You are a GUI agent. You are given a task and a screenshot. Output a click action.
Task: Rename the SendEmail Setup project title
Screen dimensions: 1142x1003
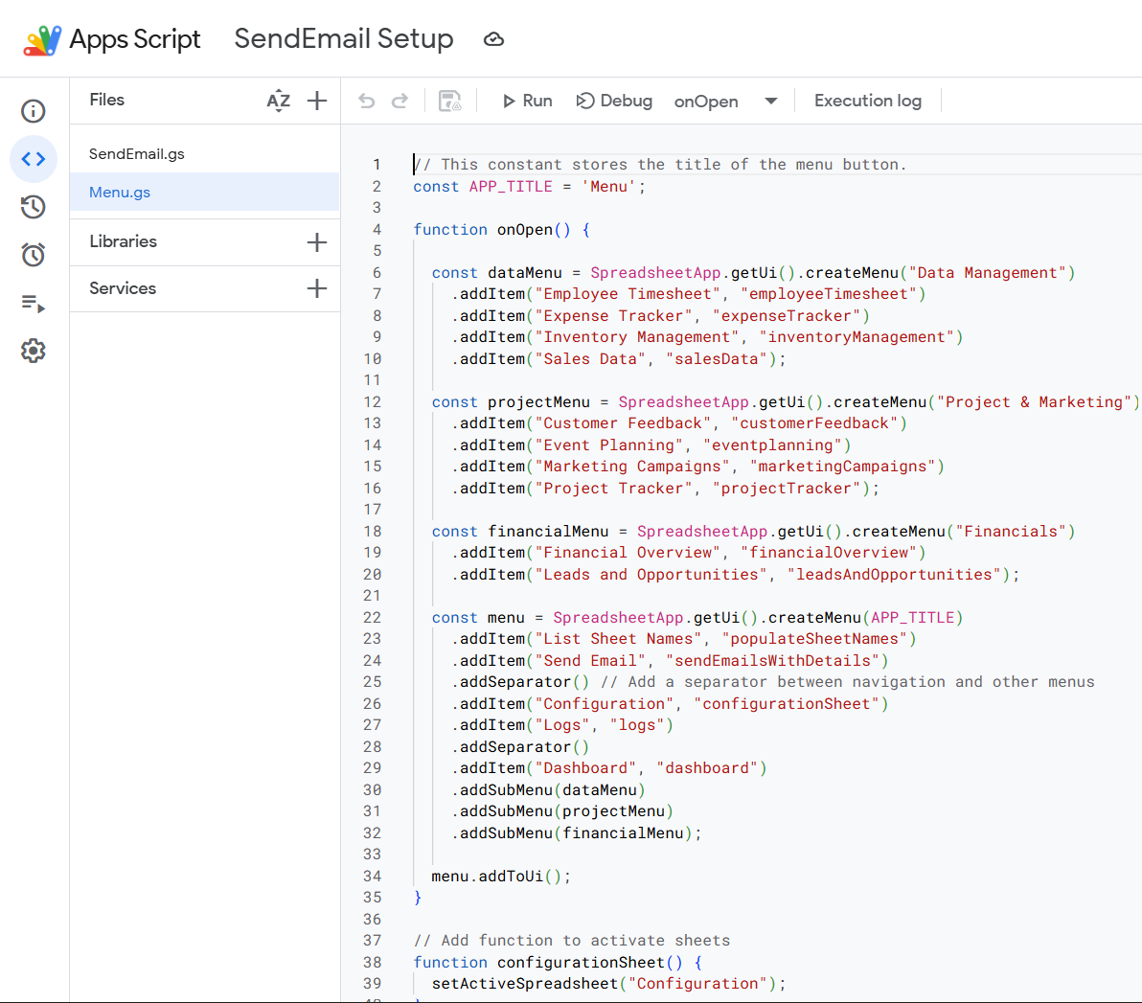tap(344, 38)
